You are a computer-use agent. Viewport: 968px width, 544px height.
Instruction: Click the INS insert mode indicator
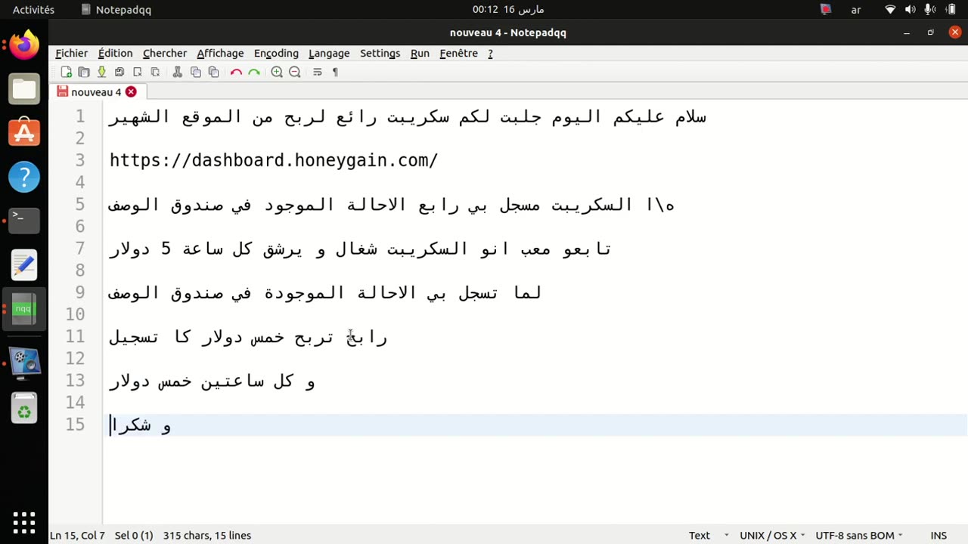click(939, 535)
